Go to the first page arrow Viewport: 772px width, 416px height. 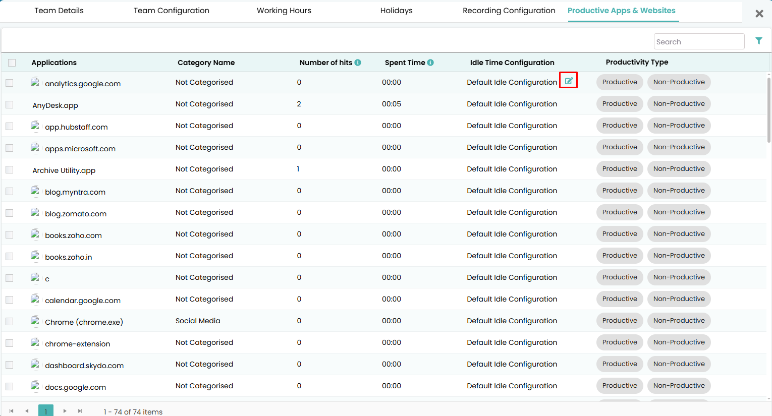(x=11, y=411)
